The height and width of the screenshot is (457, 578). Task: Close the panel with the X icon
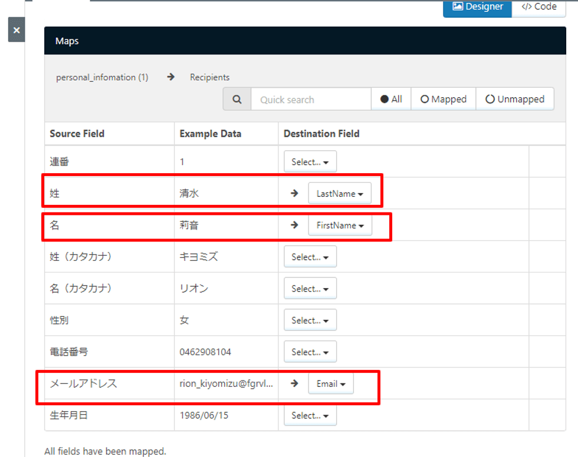pyautogui.click(x=17, y=30)
